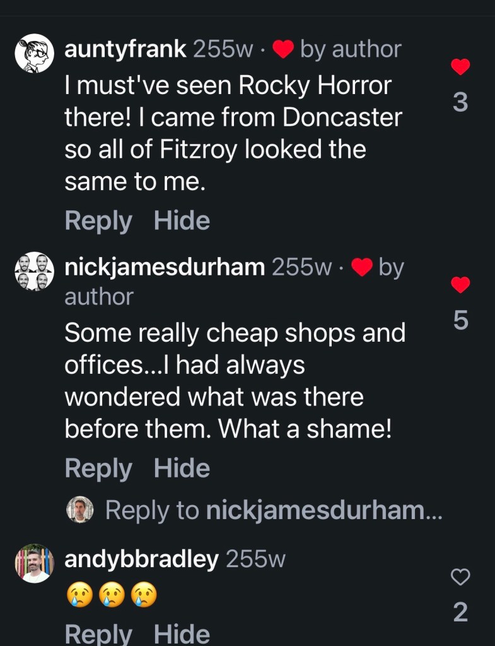This screenshot has height=646, width=495.
Task: Open the auntyfrank username link
Action: click(125, 49)
